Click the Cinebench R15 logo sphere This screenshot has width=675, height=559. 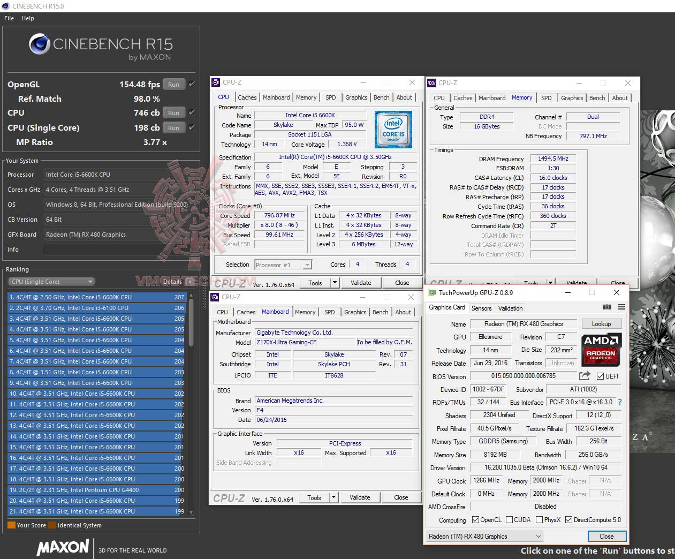[40, 44]
